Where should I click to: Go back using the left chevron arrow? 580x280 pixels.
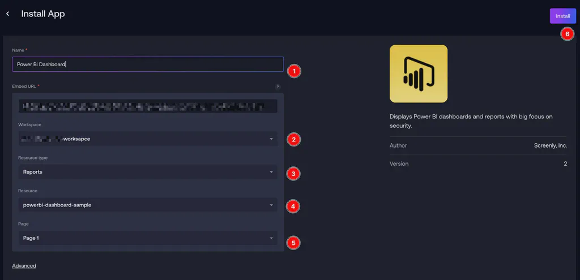pyautogui.click(x=7, y=14)
